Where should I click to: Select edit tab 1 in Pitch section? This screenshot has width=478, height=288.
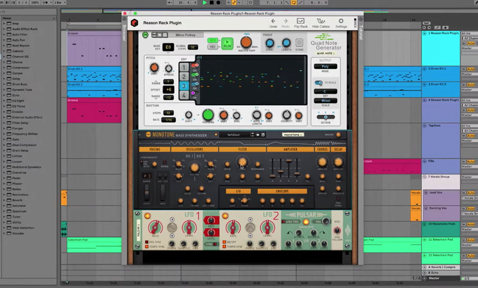[x=184, y=67]
